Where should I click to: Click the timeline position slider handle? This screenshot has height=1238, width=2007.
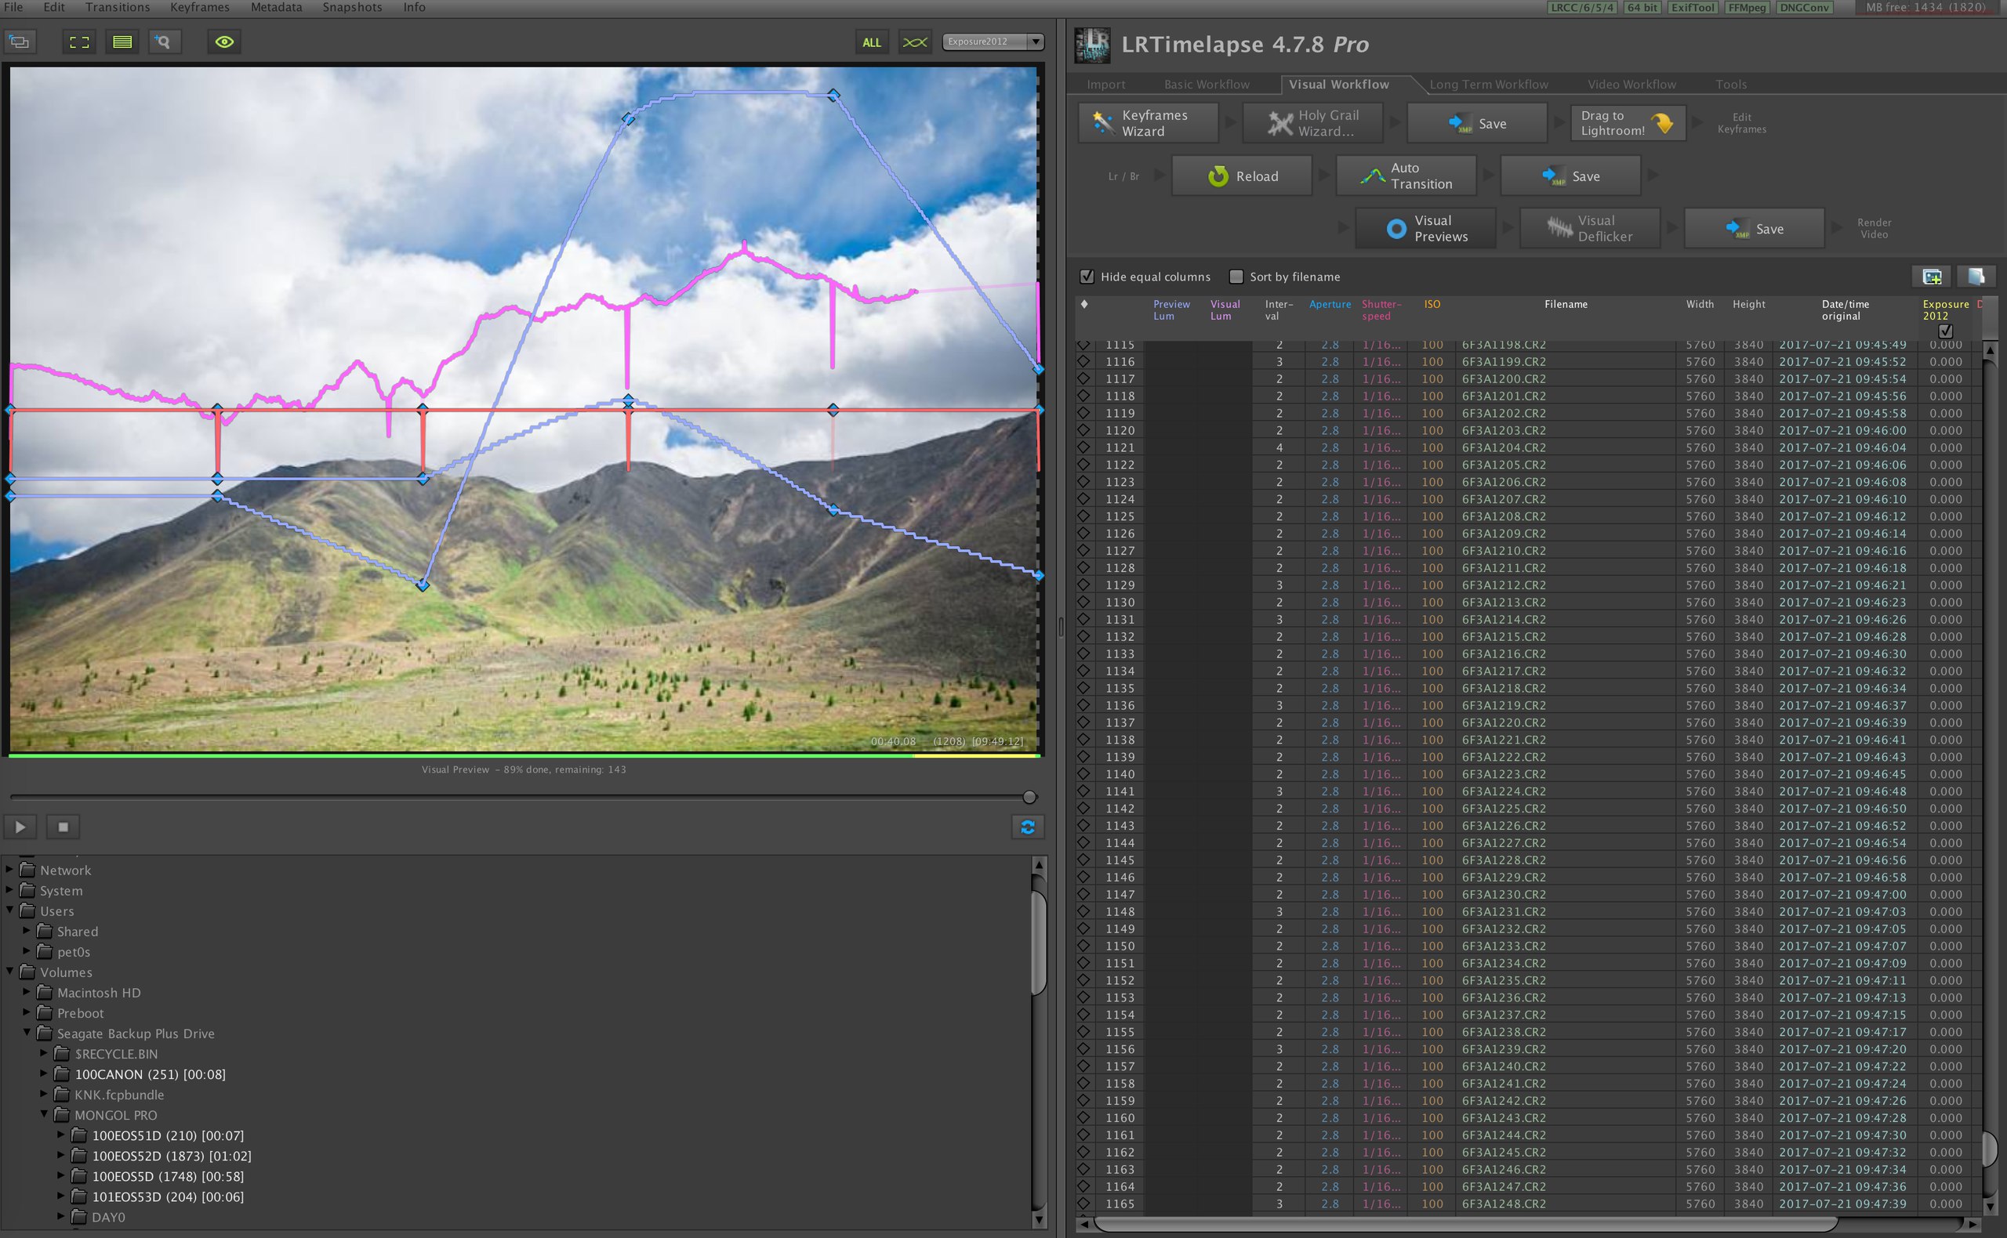pyautogui.click(x=1029, y=797)
